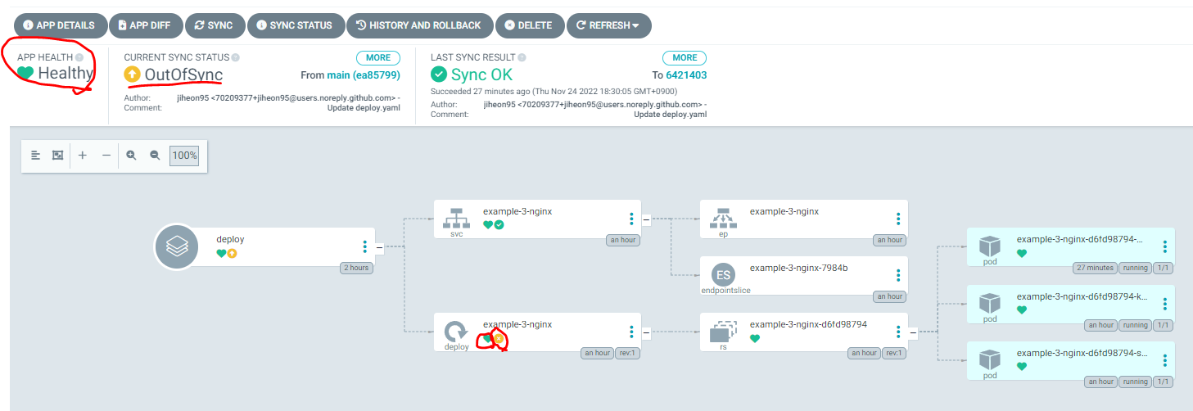Open the example-3-nginx endpoints kebab menu
This screenshot has height=411, width=1193.
point(898,219)
